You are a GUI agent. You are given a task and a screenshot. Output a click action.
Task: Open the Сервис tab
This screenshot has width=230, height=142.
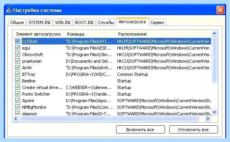tap(157, 22)
